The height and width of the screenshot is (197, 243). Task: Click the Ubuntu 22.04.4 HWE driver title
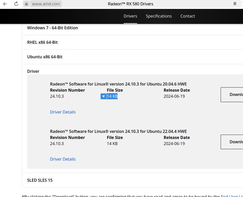tap(118, 131)
